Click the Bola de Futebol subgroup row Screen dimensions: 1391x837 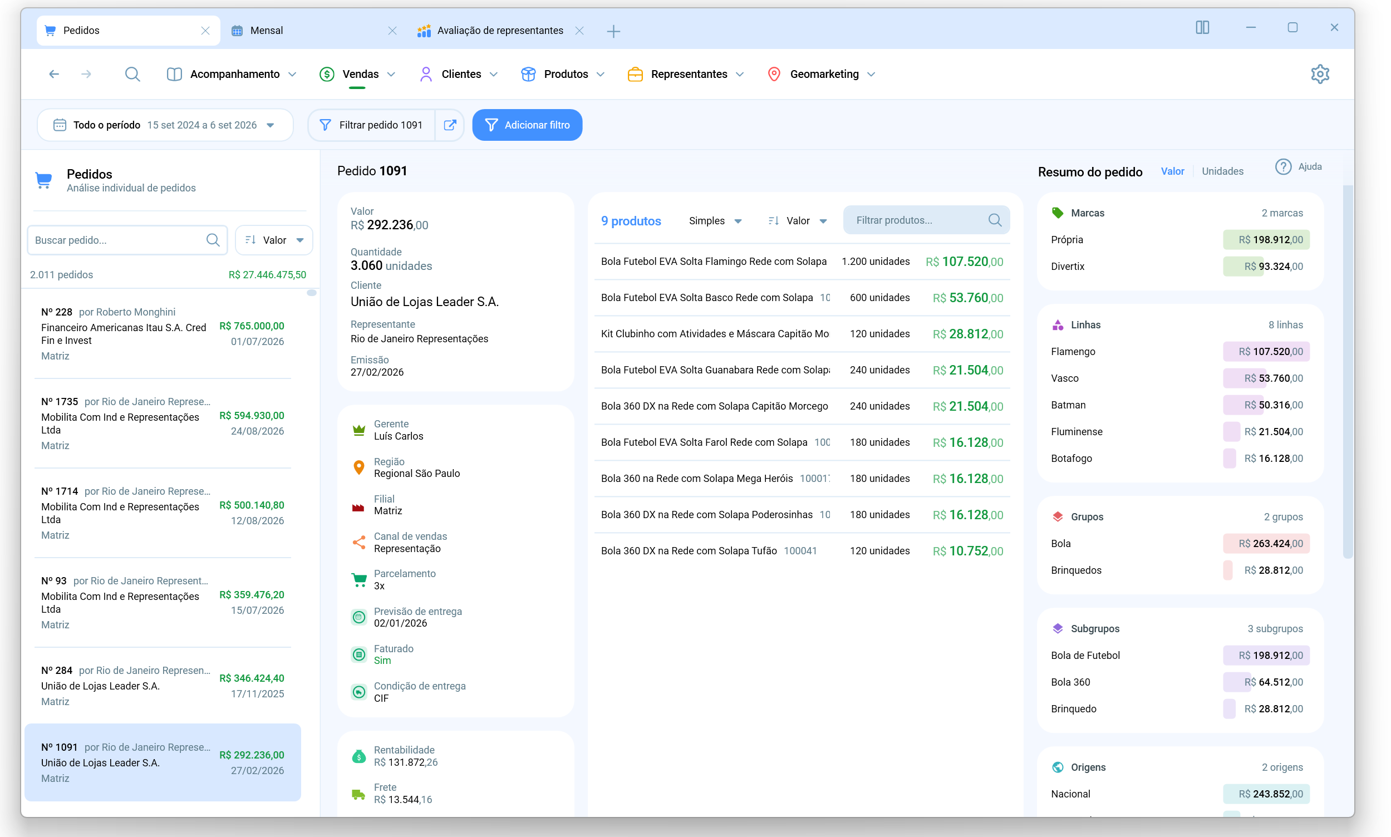(1179, 656)
